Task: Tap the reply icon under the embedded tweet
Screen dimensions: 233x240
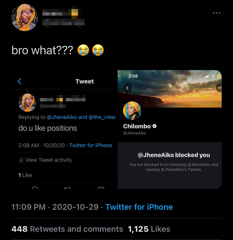Action: (35, 188)
